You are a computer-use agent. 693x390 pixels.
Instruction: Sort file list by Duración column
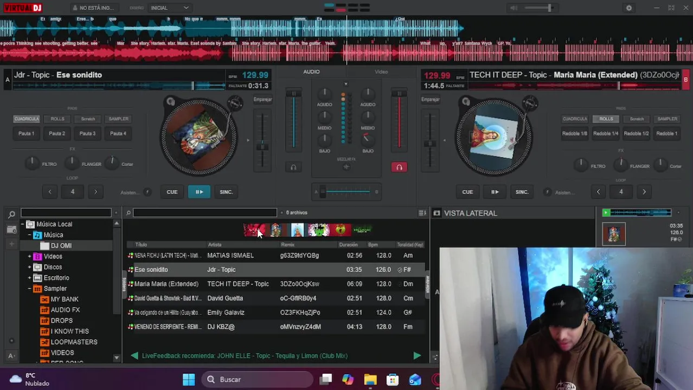click(348, 245)
